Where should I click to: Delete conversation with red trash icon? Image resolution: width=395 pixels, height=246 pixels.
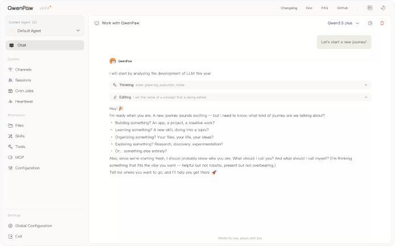pyautogui.click(x=382, y=23)
